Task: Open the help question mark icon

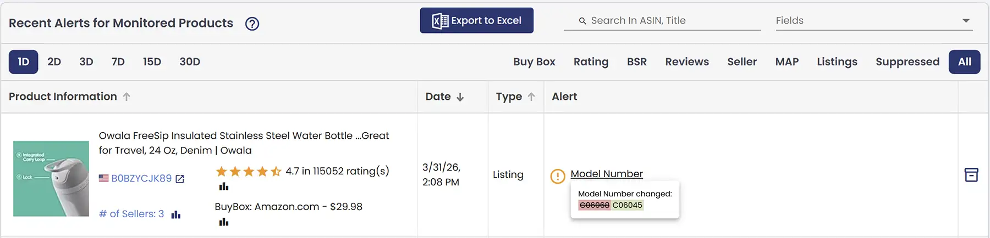Action: pos(252,24)
